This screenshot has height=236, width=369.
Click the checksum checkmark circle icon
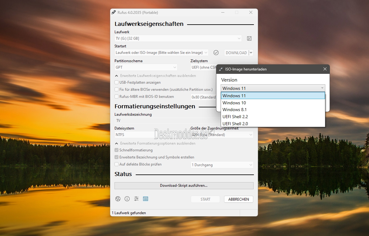click(x=216, y=53)
